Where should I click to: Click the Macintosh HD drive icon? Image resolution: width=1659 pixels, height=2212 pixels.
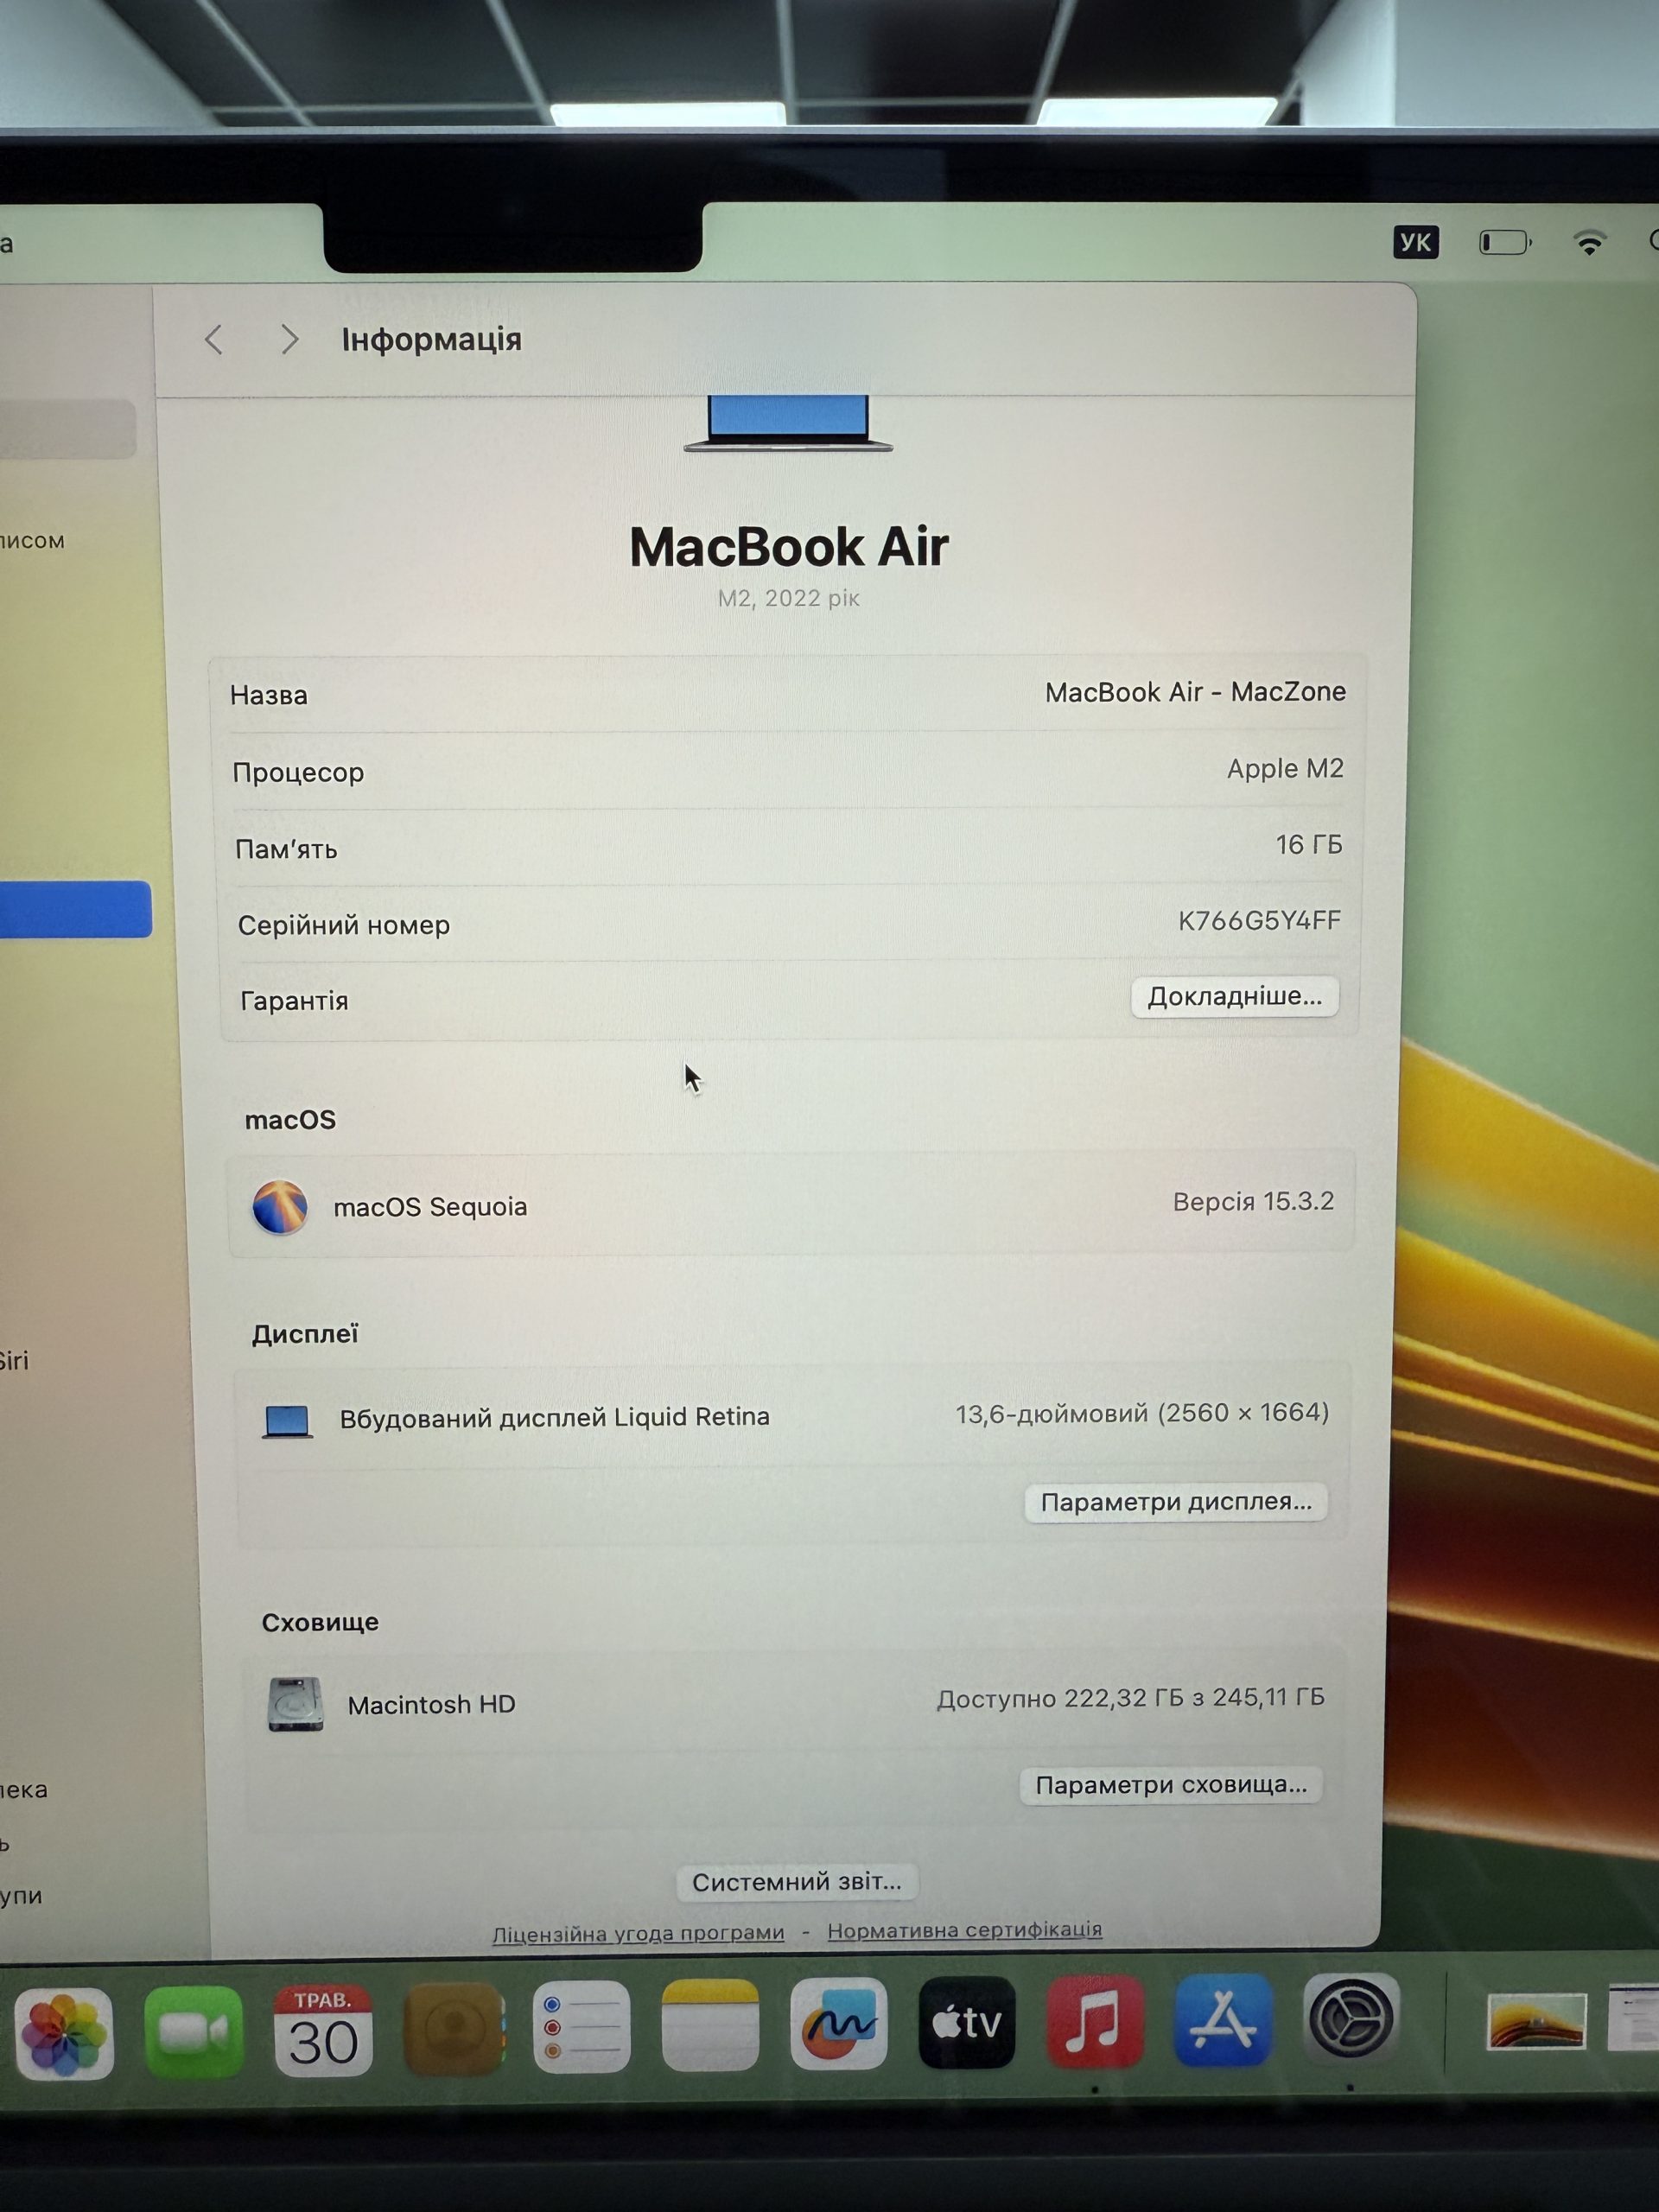click(x=295, y=1704)
